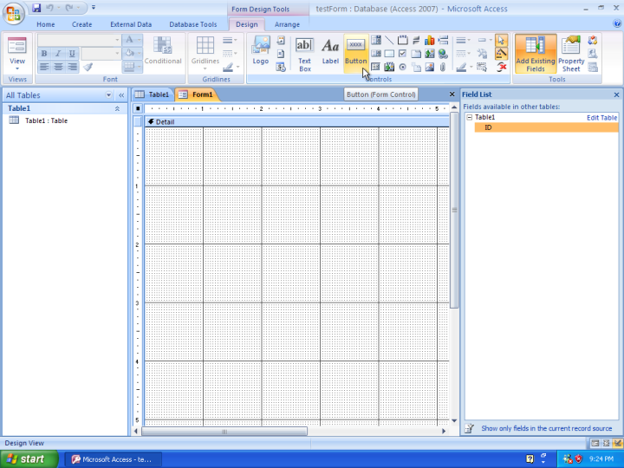Collapse Table1 in Field List
This screenshot has height=468, width=624.
(470, 117)
